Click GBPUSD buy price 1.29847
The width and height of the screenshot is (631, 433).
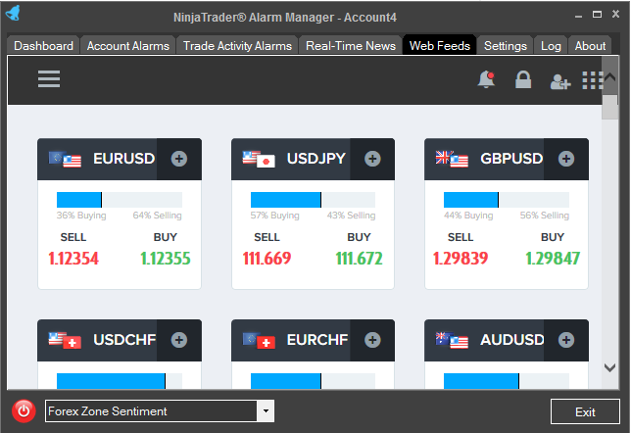[553, 259]
